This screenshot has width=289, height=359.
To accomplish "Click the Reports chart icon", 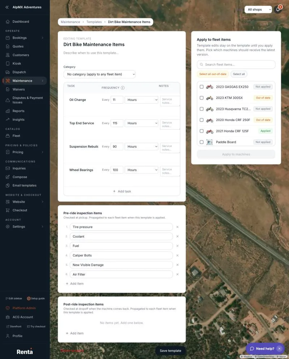I will [x=8, y=111].
